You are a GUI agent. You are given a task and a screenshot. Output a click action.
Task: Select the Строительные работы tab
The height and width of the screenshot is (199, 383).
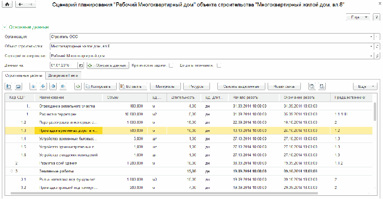24,75
